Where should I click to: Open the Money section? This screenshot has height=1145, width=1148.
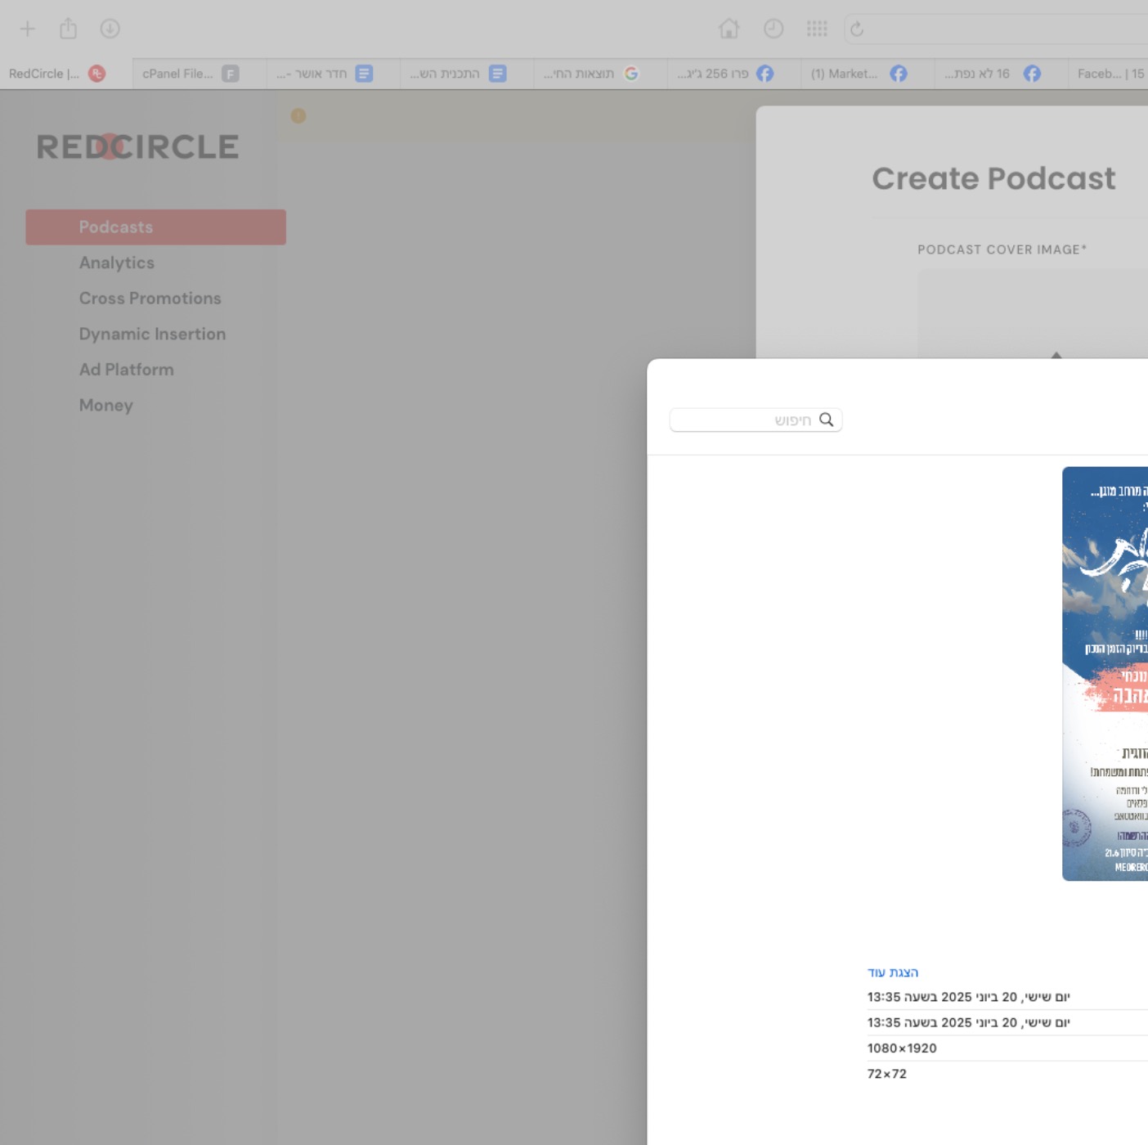[106, 406]
